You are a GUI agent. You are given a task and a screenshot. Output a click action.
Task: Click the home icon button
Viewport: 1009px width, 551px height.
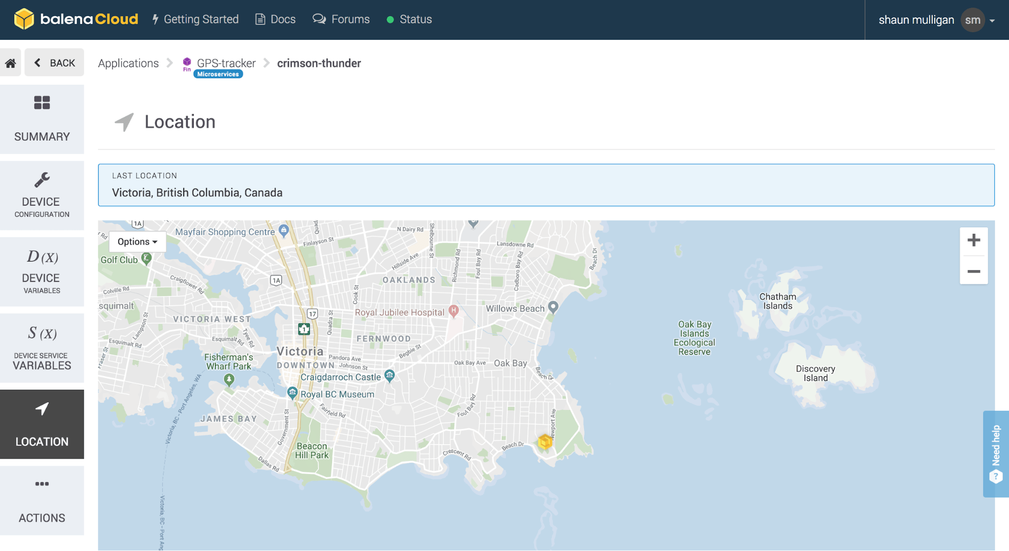tap(11, 63)
